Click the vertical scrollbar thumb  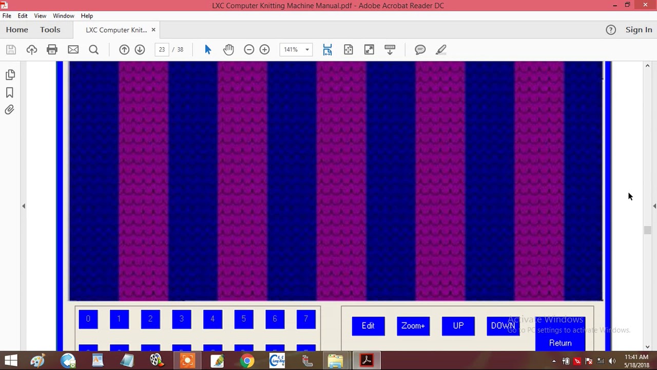(648, 230)
